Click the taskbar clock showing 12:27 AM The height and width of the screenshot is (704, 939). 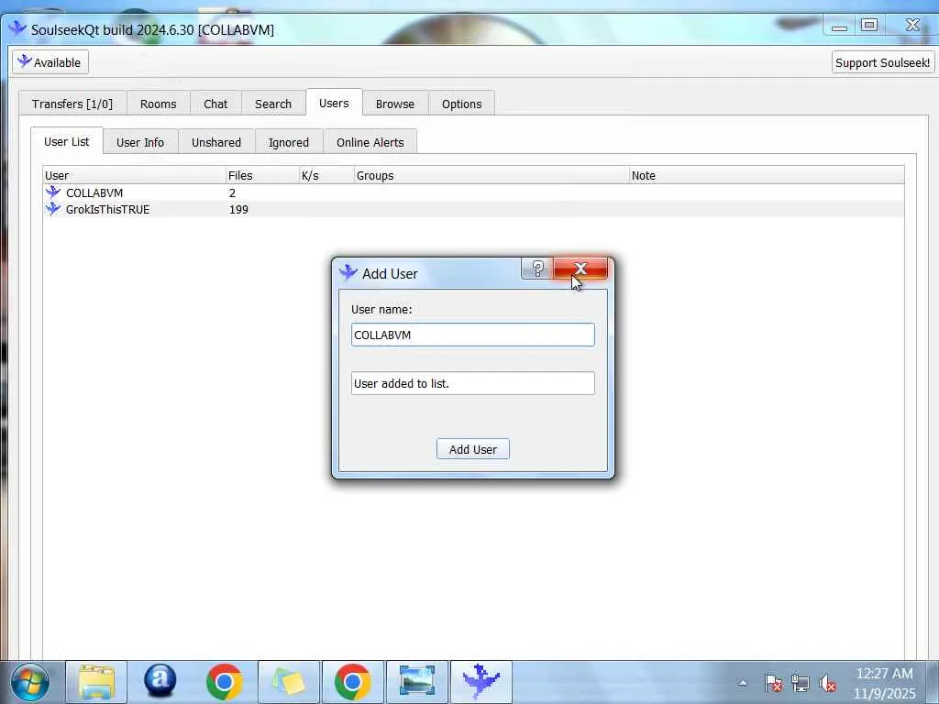click(885, 683)
